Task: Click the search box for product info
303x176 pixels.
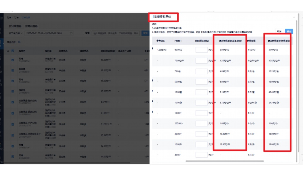Action: tap(115, 33)
